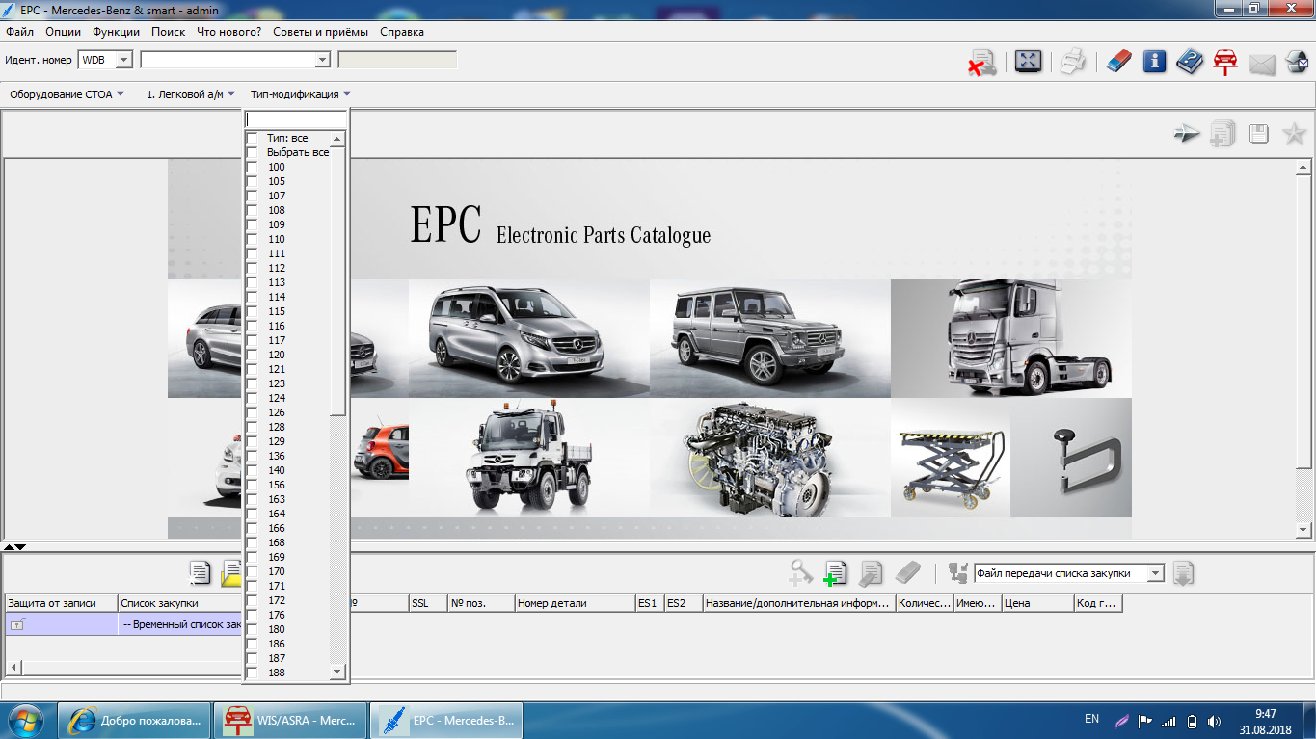Viewport: 1316px width, 739px height.
Task: Check the box for type 140
Action: (253, 471)
